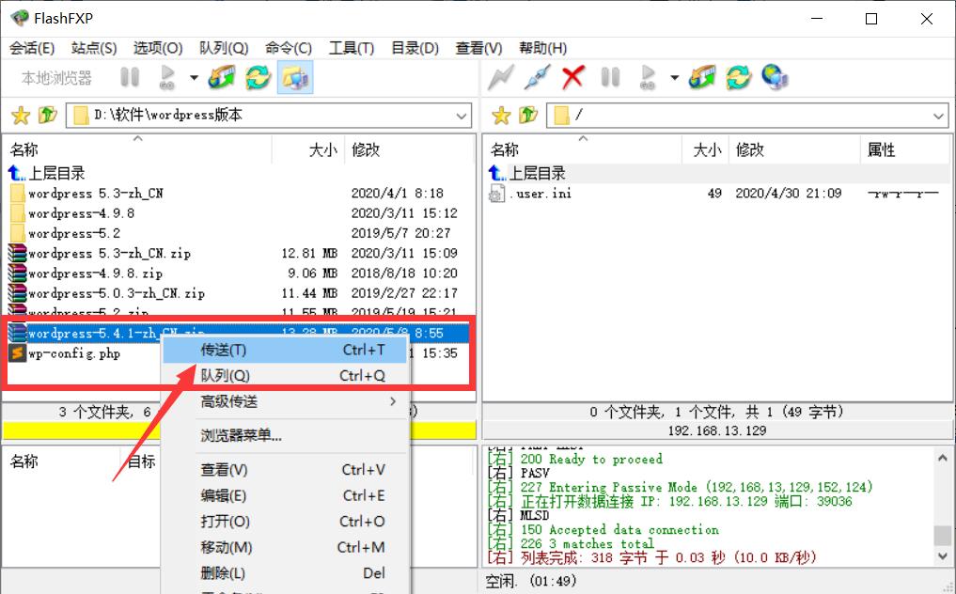Maximize the FlashFXP window
The height and width of the screenshot is (594, 956).
coord(871,19)
